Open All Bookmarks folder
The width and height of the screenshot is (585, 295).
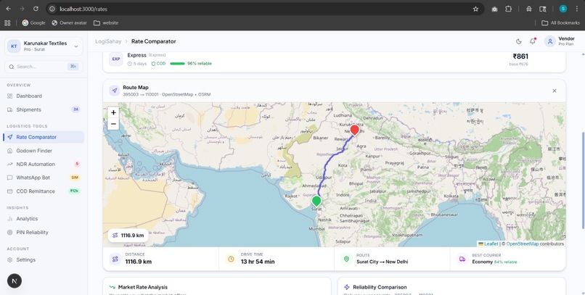[561, 22]
